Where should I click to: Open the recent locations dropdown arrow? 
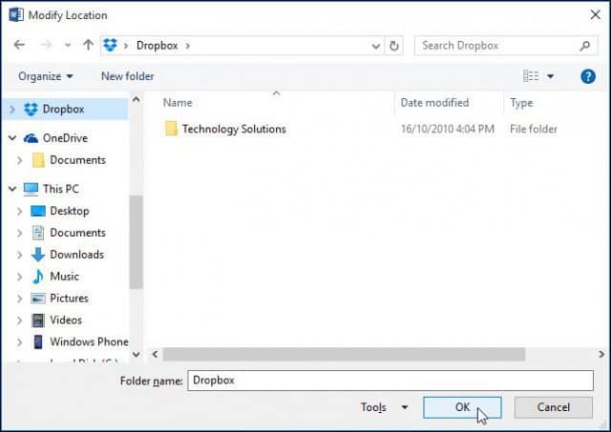pyautogui.click(x=68, y=45)
